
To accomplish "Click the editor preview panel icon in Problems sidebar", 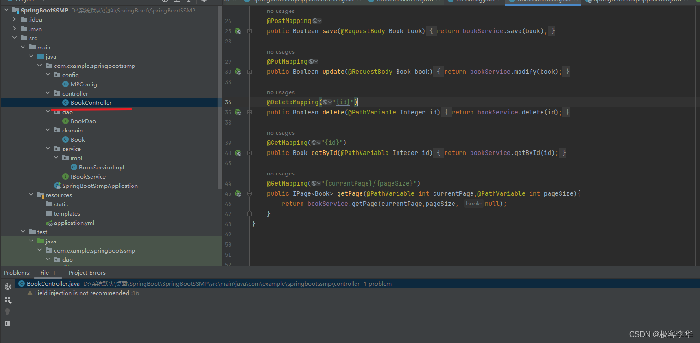I will (7, 324).
